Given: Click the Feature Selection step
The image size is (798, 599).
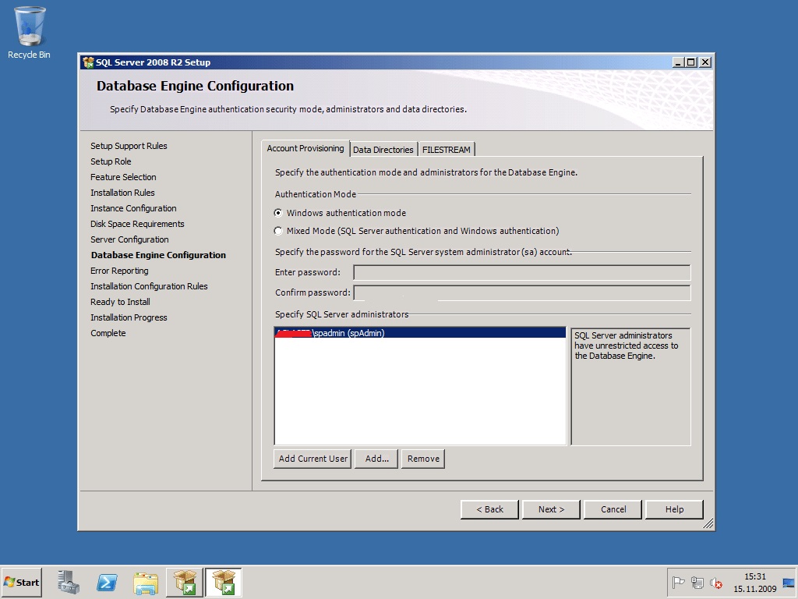Looking at the screenshot, I should 123,177.
